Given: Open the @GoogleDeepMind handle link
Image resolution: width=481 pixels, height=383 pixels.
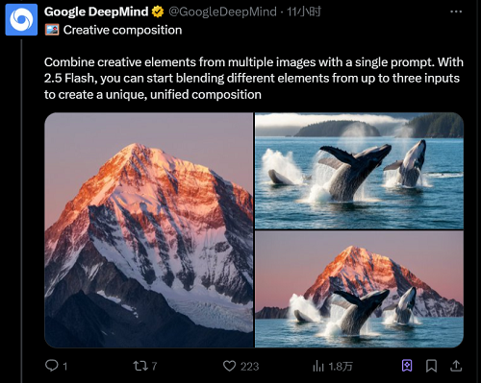Looking at the screenshot, I should click(222, 12).
